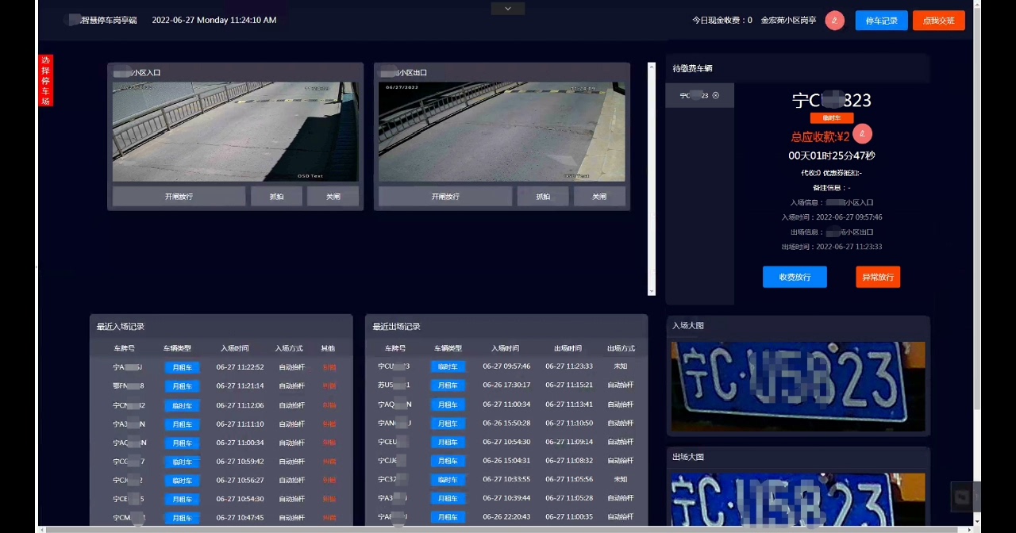Image resolution: width=1016 pixels, height=533 pixels.
Task: Remove the pending vehicle with the circled X icon
Action: (x=716, y=95)
